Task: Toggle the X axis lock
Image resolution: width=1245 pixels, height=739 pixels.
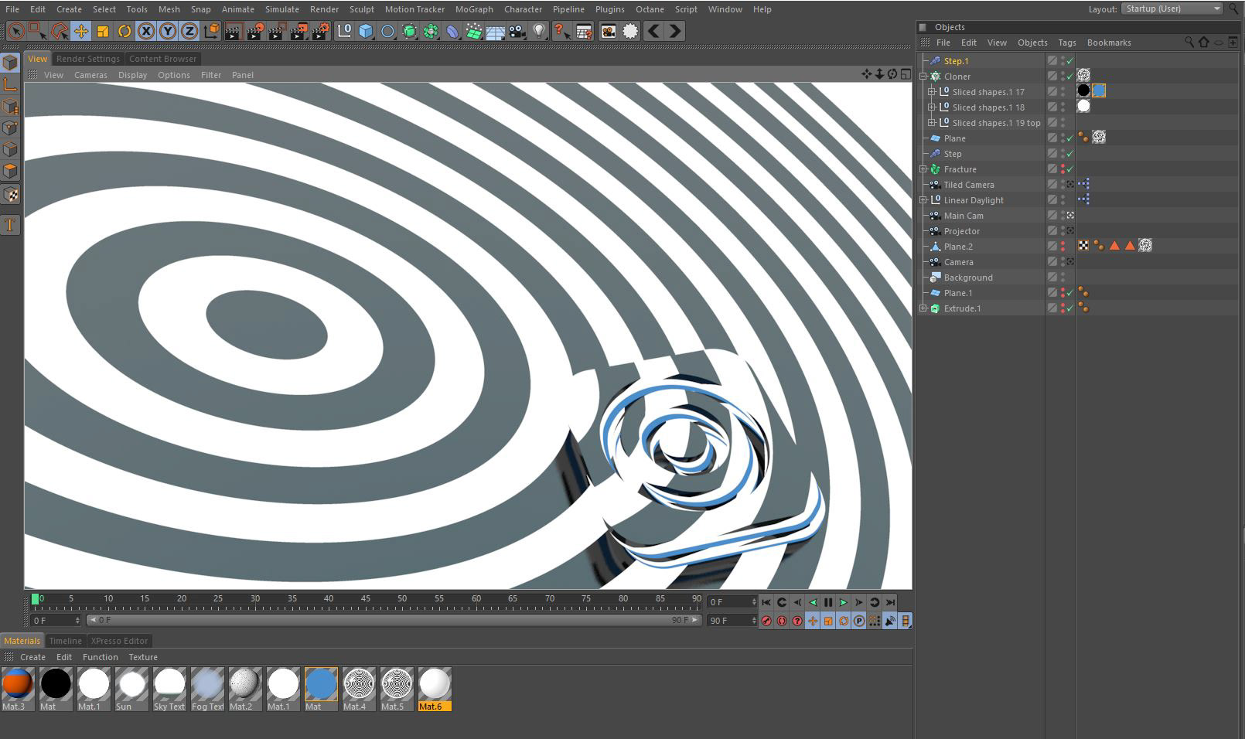Action: pos(146,31)
